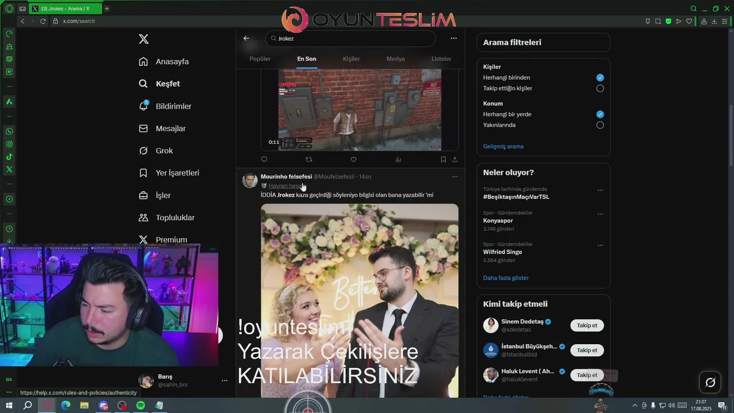This screenshot has height=413, width=734.
Task: Select Herhangi bir yerde radio option
Action: point(600,114)
